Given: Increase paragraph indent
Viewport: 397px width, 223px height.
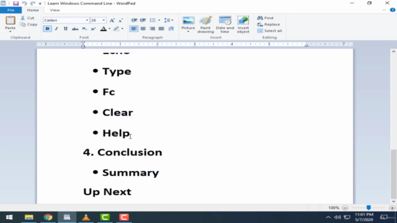Looking at the screenshot, I should click(x=143, y=20).
